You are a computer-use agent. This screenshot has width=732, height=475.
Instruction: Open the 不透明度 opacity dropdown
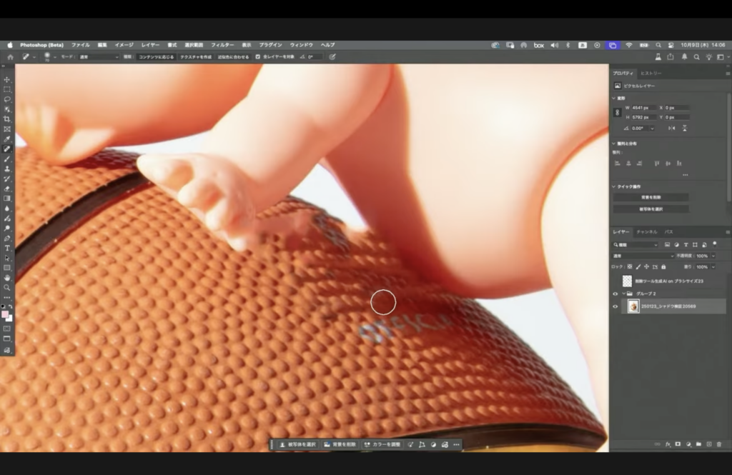coord(713,256)
